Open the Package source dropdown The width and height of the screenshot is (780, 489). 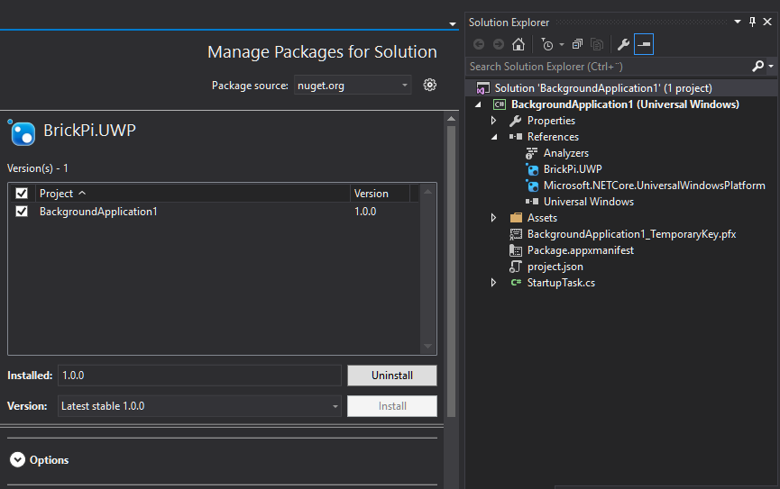point(353,85)
